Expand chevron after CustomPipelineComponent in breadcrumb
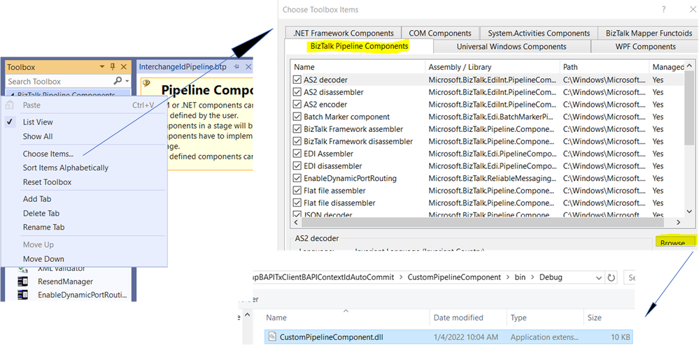The width and height of the screenshot is (699, 345). tap(507, 277)
